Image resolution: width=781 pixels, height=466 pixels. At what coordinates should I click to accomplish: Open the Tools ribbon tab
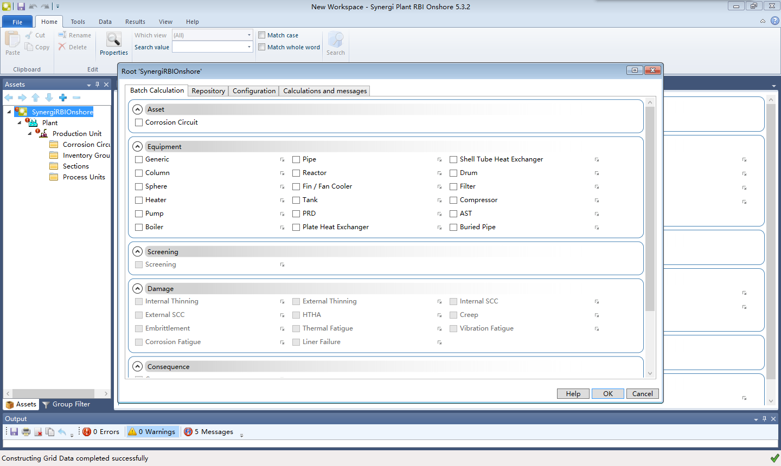pyautogui.click(x=78, y=22)
